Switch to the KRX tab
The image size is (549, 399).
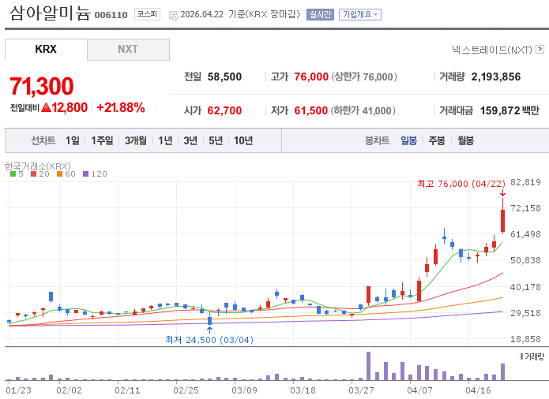tap(46, 49)
